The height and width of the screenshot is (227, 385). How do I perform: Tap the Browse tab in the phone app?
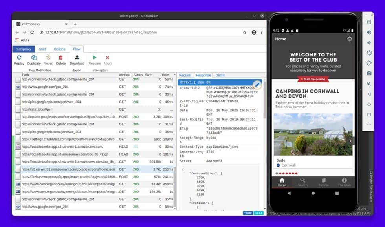click(323, 182)
